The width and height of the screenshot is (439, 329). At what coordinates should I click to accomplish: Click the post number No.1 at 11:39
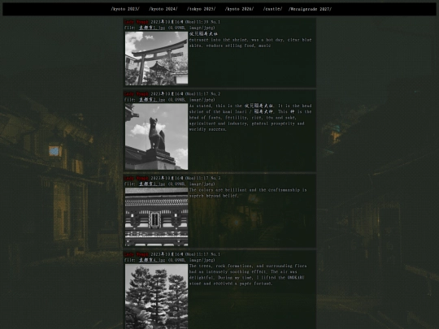tap(215, 22)
